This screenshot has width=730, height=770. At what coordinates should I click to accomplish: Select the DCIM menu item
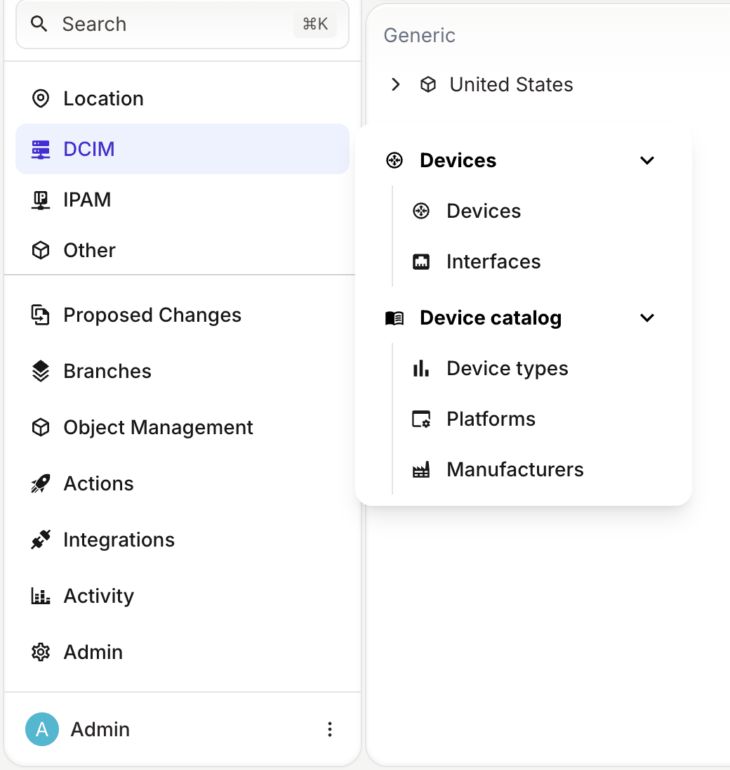[x=182, y=149]
